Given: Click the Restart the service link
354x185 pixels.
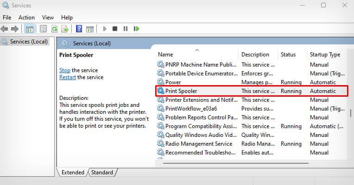Looking at the screenshot, I should 68,77.
